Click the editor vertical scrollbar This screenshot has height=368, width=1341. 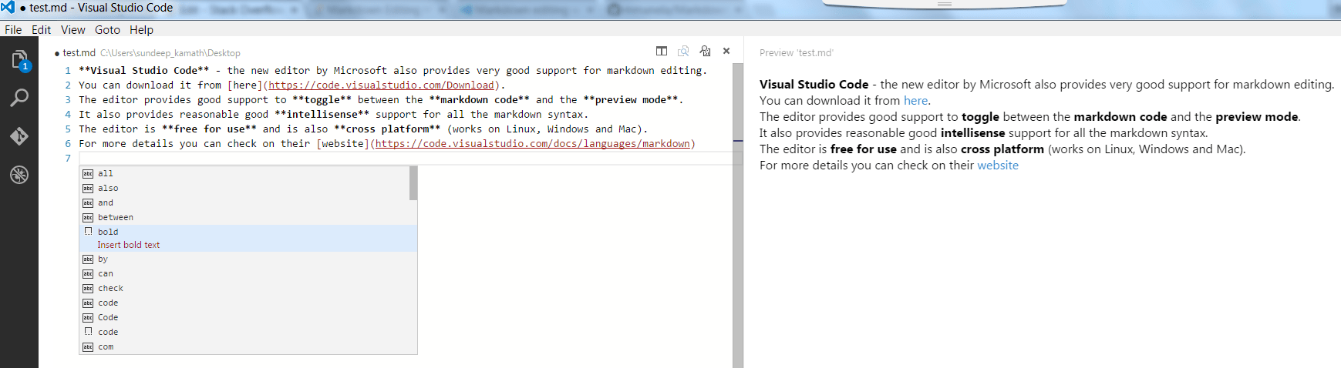738,216
